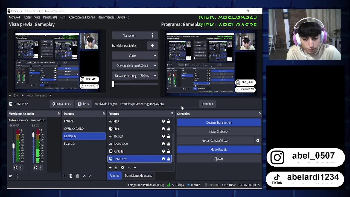Click Examinar to browse image file
The height and width of the screenshot is (197, 350).
207,104
